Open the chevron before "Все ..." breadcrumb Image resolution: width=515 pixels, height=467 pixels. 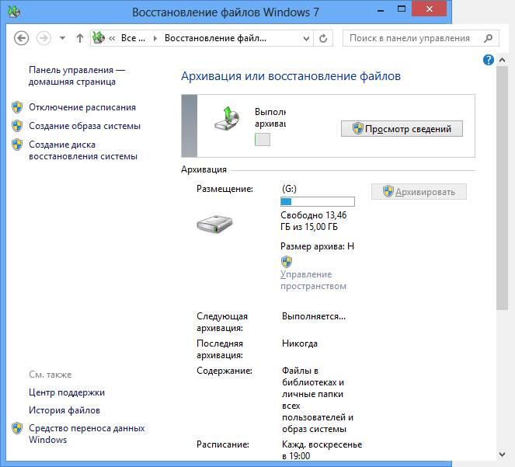click(x=112, y=38)
